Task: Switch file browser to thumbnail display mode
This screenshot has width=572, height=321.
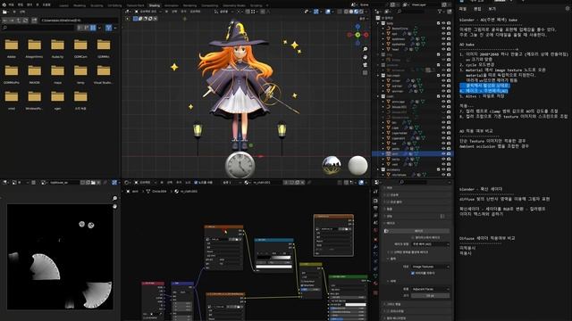Action: (93, 28)
